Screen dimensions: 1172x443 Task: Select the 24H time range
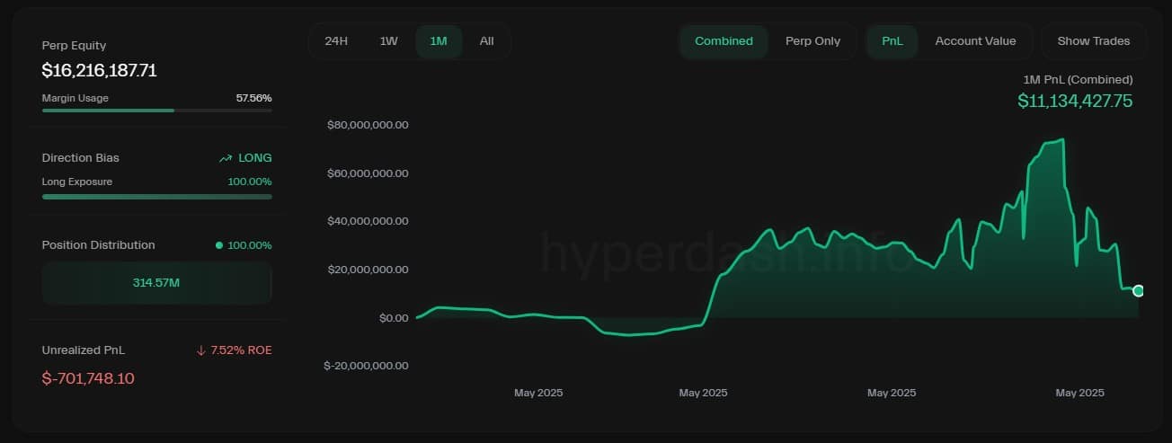[x=336, y=41]
